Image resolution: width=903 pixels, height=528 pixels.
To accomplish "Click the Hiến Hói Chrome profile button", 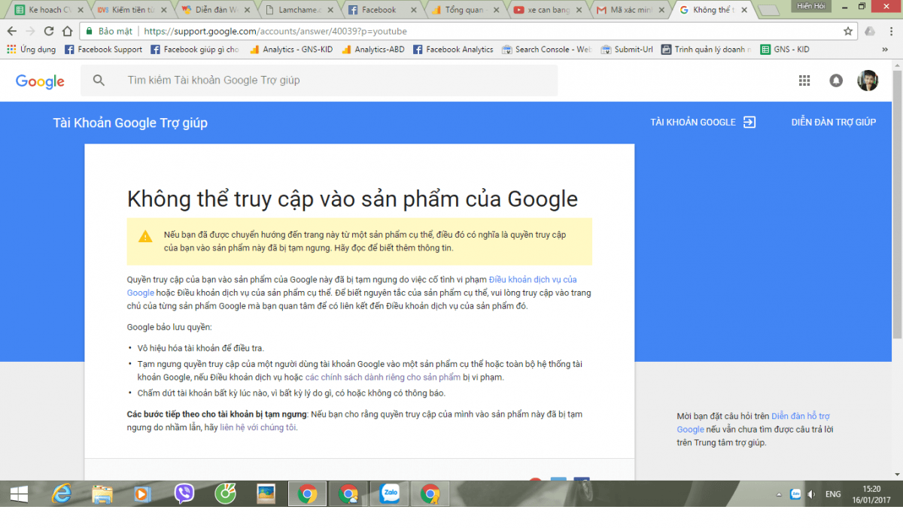I will (x=810, y=5).
